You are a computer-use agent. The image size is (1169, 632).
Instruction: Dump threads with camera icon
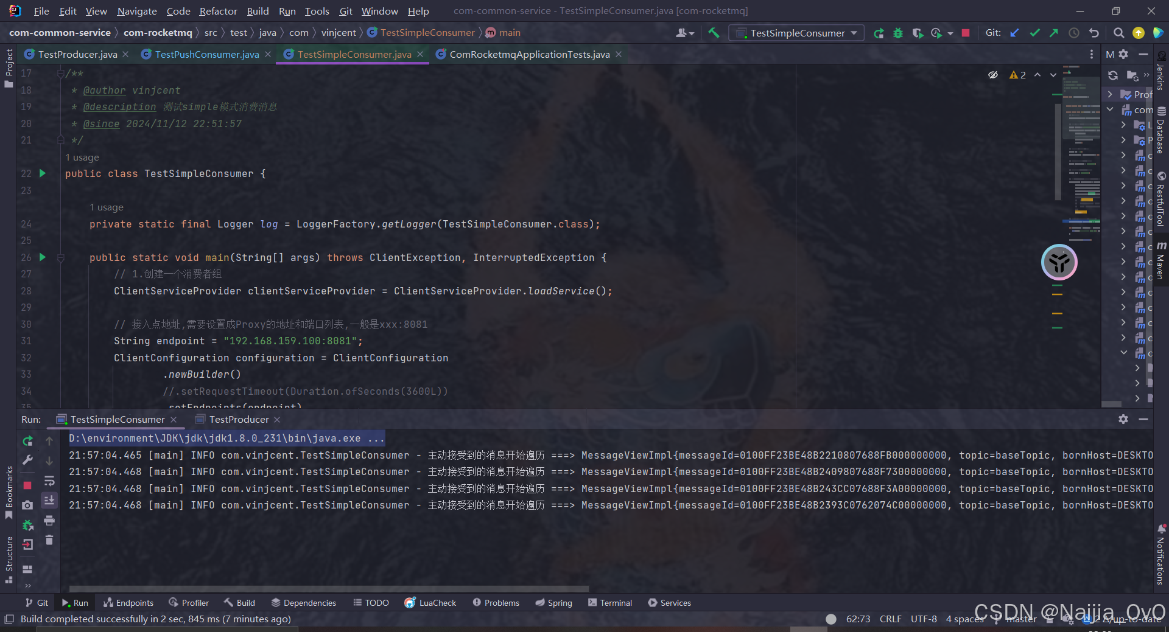pyautogui.click(x=27, y=505)
